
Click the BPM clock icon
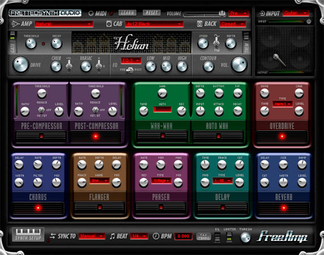tap(156, 236)
